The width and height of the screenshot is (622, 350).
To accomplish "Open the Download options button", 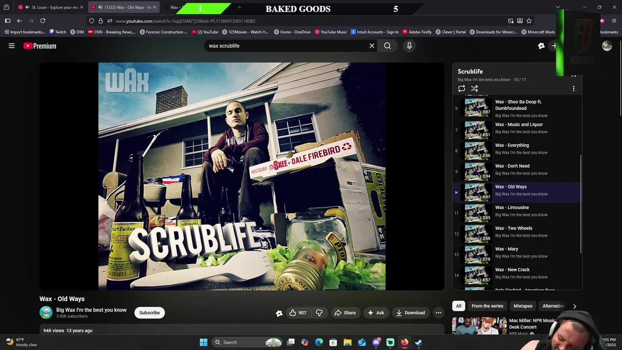I will click(x=411, y=313).
